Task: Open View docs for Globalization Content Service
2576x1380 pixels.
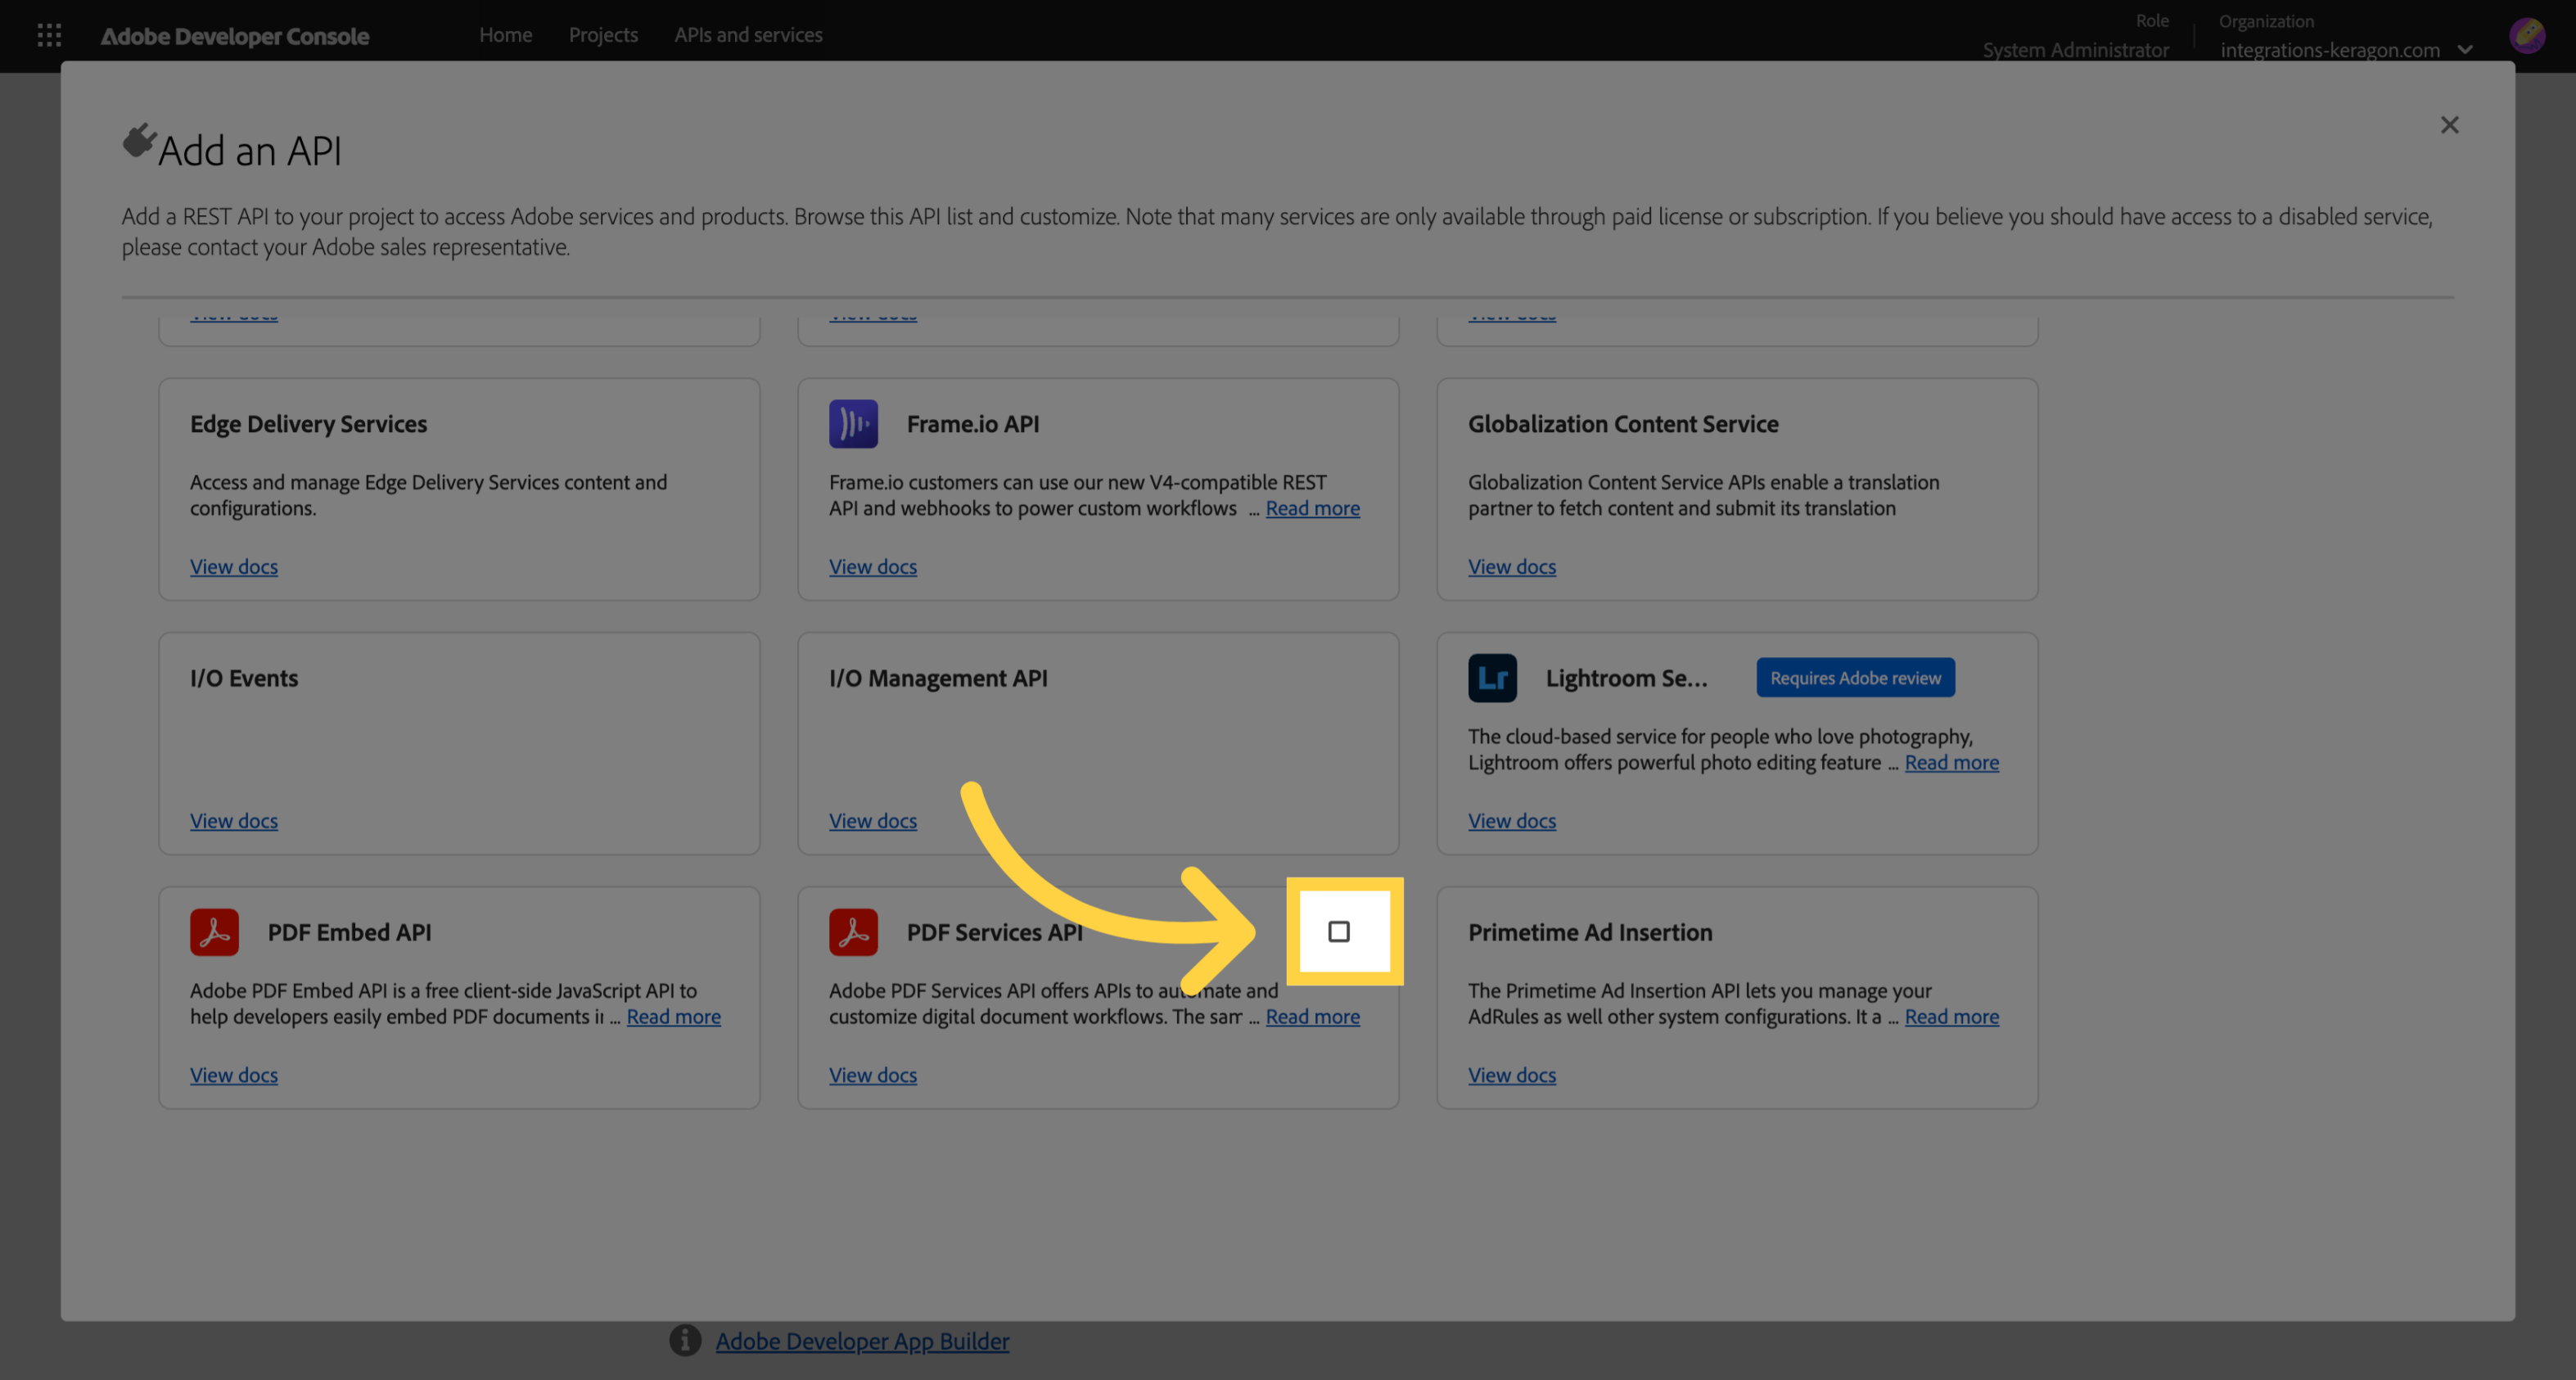Action: (1511, 566)
